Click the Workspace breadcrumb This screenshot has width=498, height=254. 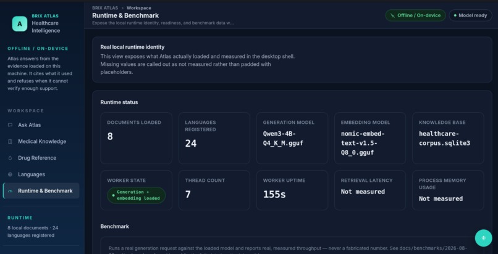139,8
